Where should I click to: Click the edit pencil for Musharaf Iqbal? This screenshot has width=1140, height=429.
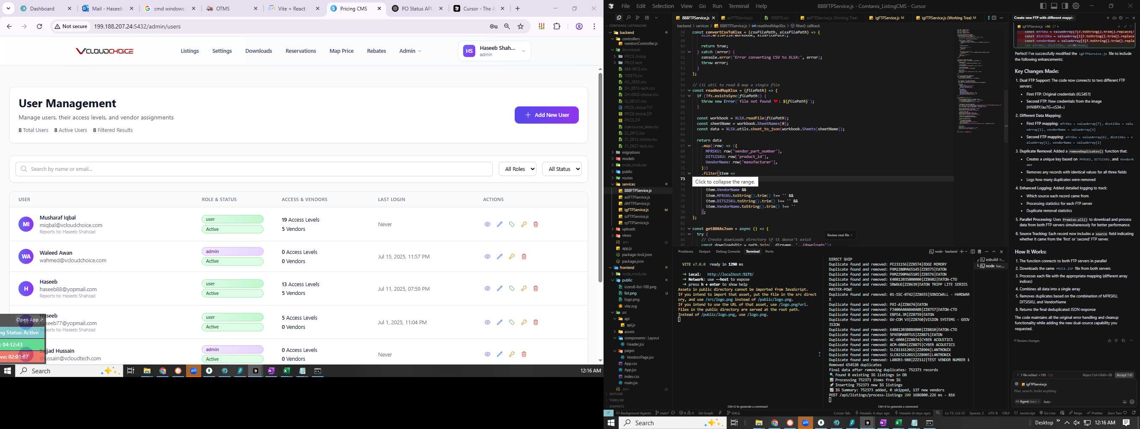coord(500,224)
